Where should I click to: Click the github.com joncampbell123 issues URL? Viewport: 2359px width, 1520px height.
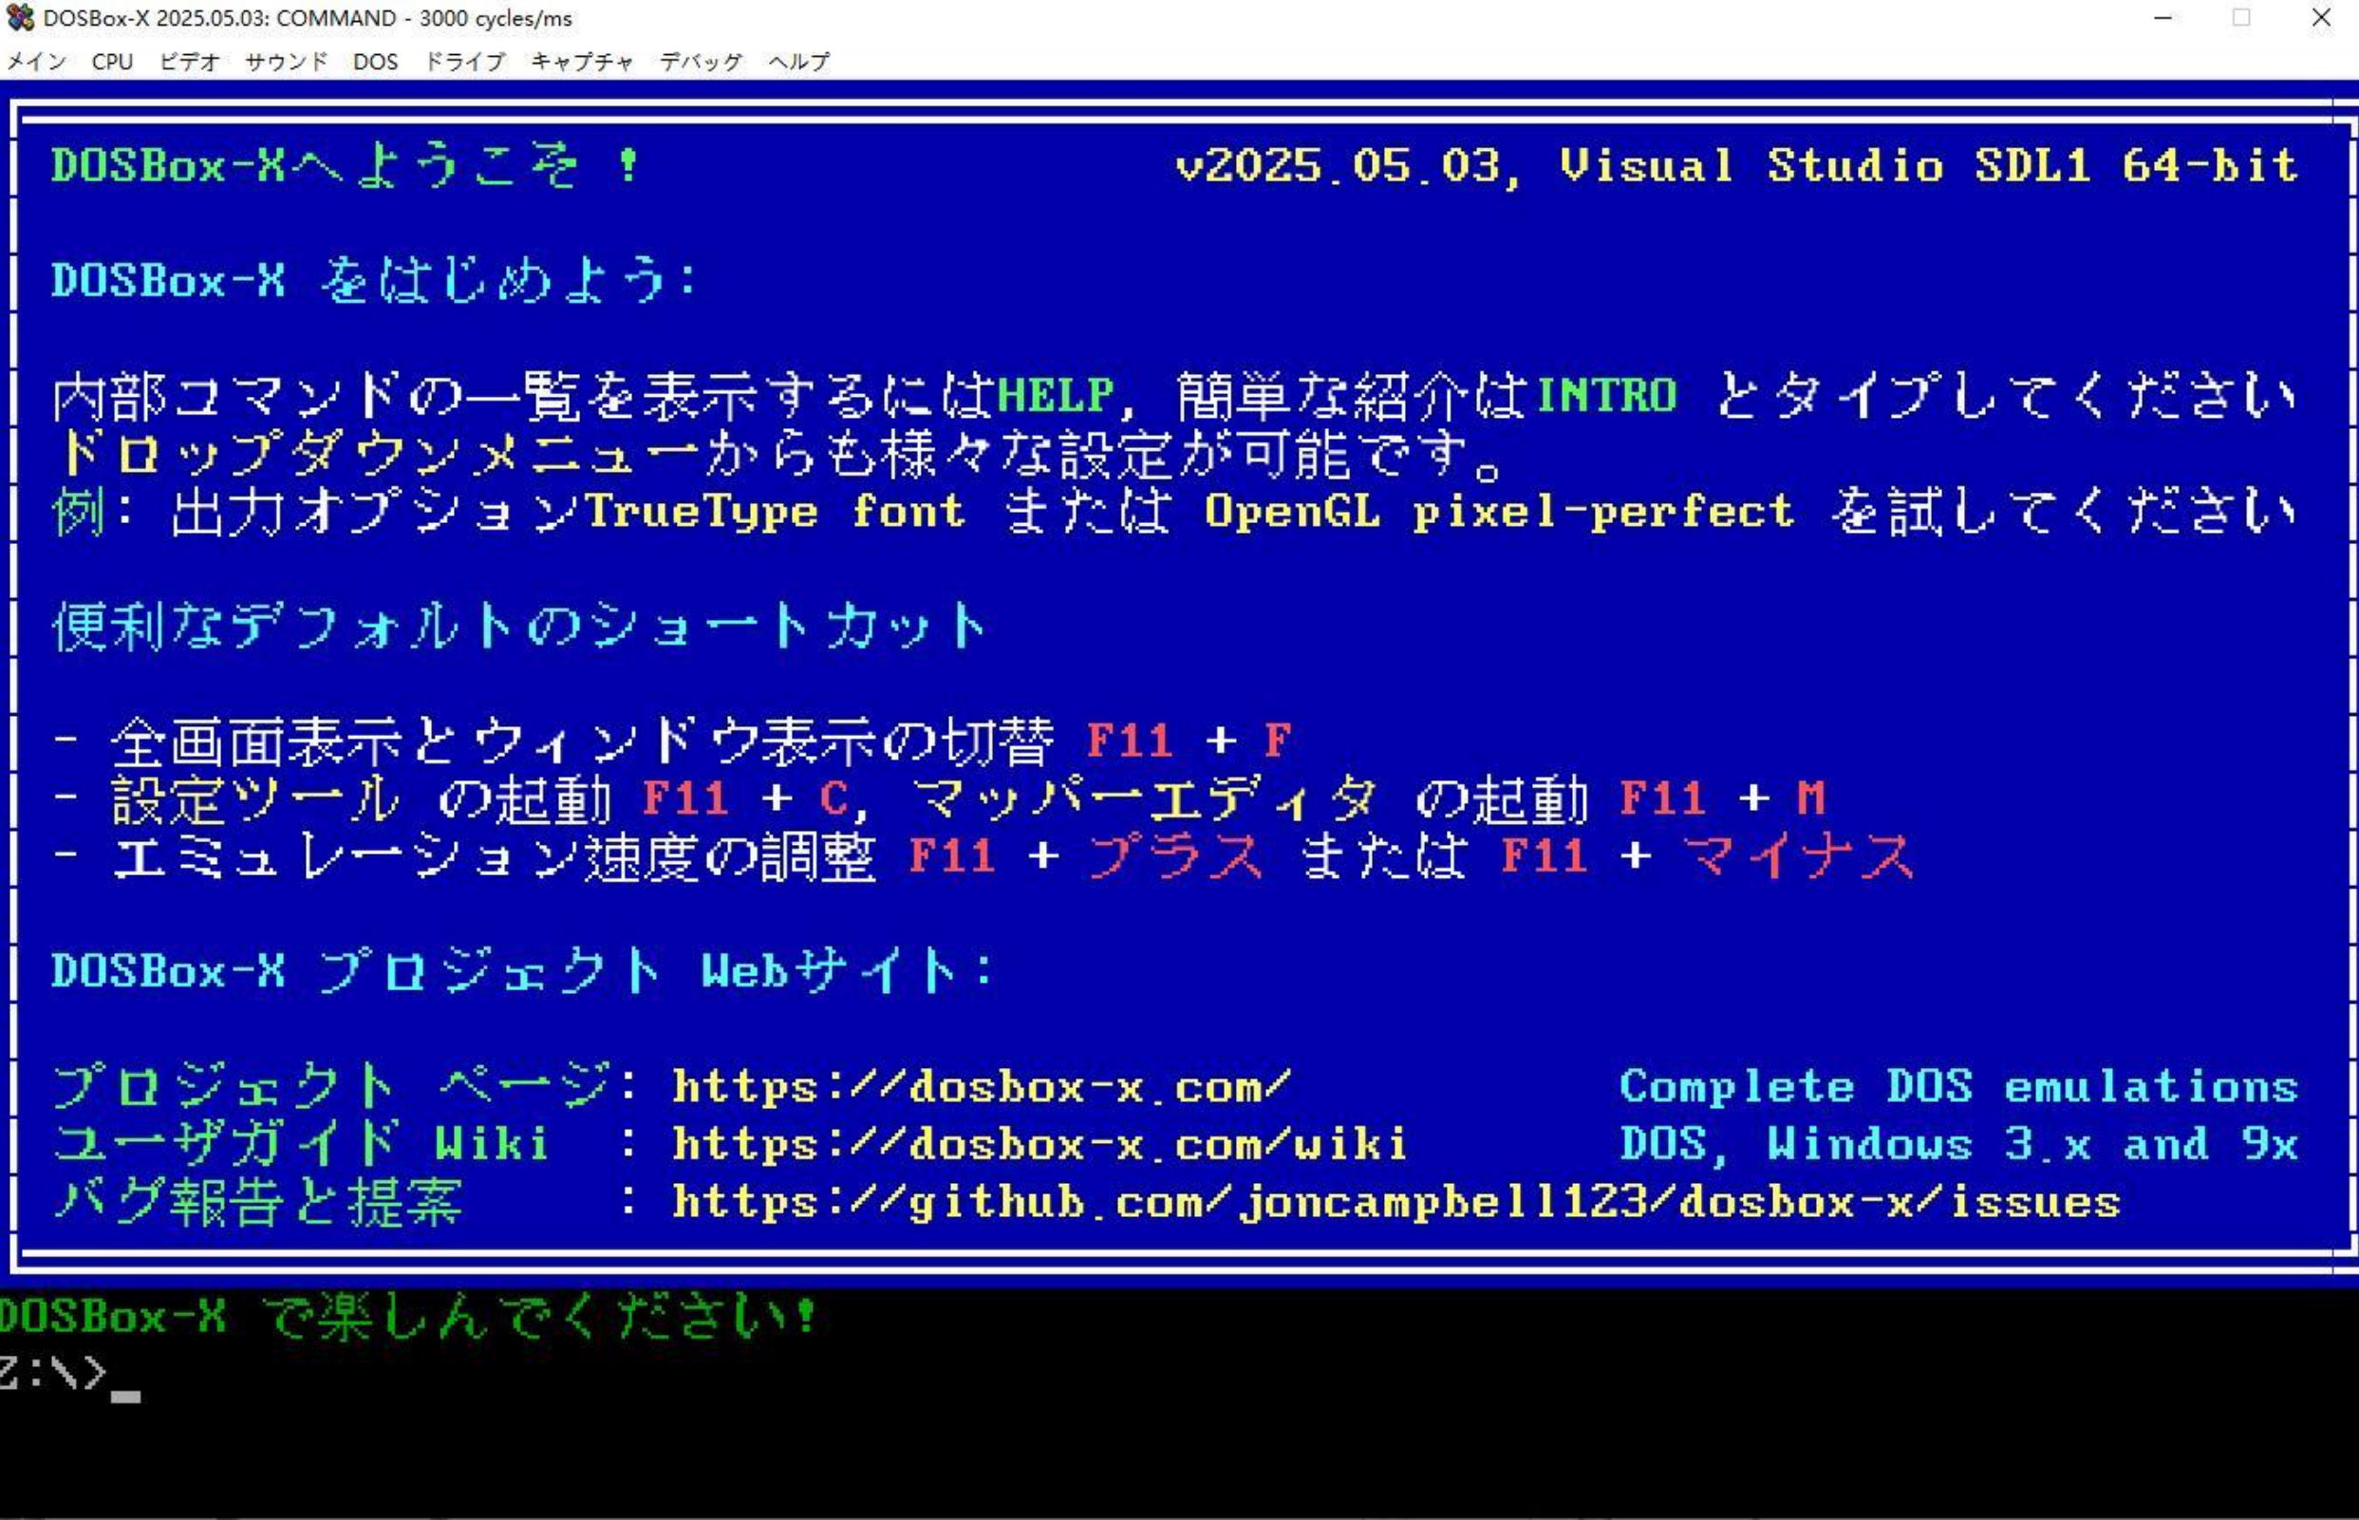[1396, 1202]
